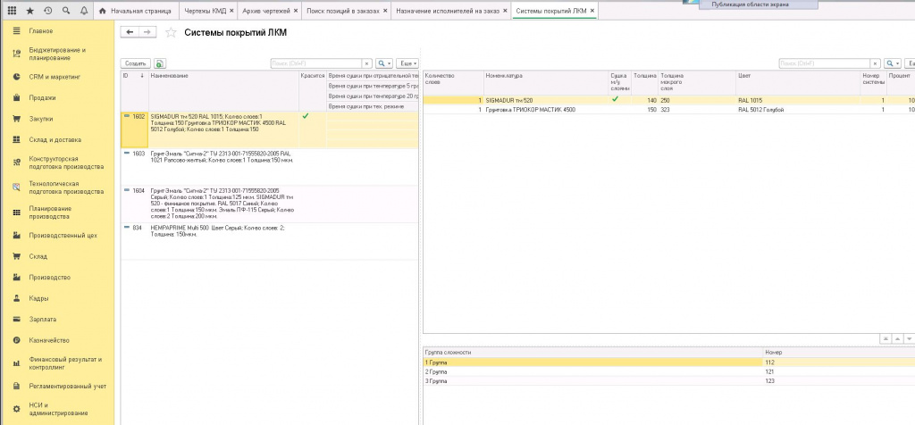This screenshot has width=915, height=425.
Task: Open Финансовый результат и контроллинг section
Action: [65, 363]
